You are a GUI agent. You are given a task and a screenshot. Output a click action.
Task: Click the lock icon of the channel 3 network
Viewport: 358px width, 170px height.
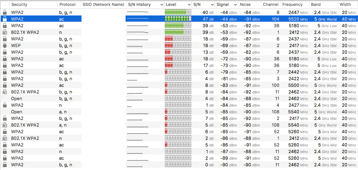4,79
